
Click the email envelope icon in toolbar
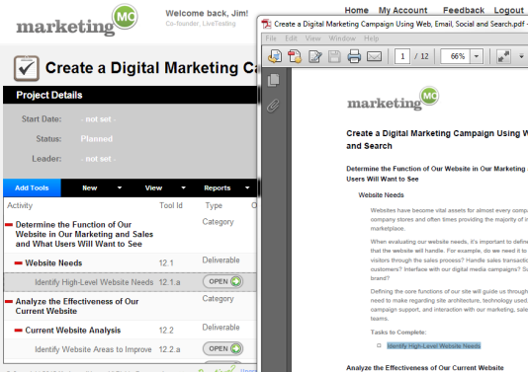coord(374,56)
